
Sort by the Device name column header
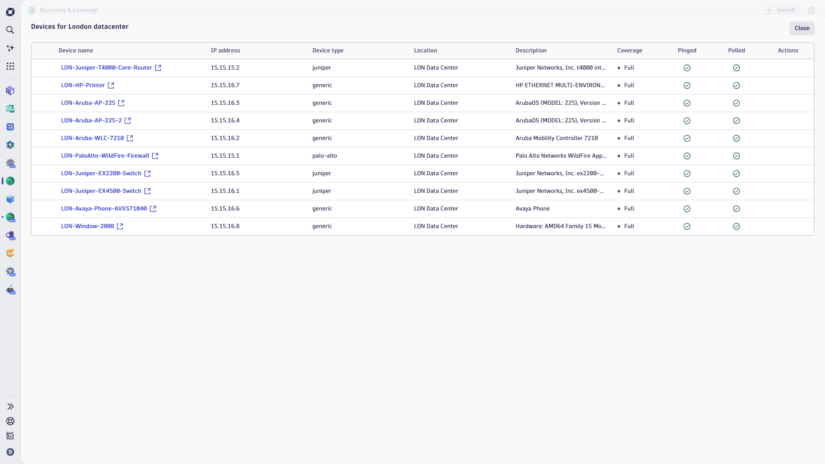[76, 51]
